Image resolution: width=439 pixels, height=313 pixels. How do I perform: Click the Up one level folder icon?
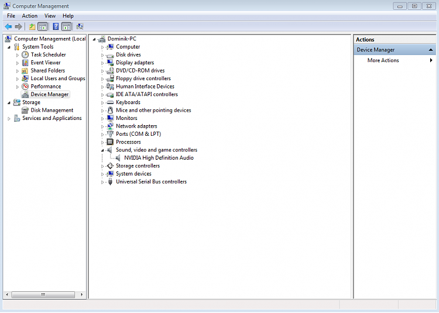click(32, 26)
